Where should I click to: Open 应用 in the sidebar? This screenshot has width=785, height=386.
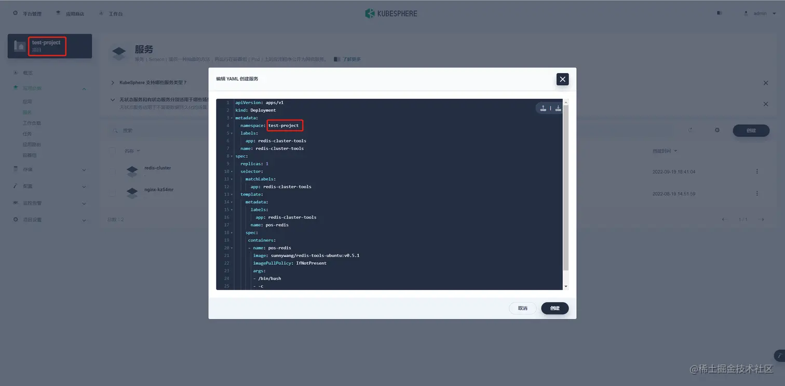27,102
